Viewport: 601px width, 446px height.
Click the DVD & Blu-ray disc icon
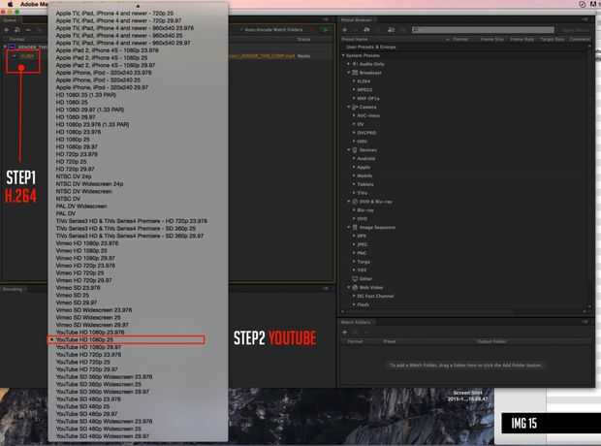[x=355, y=202]
